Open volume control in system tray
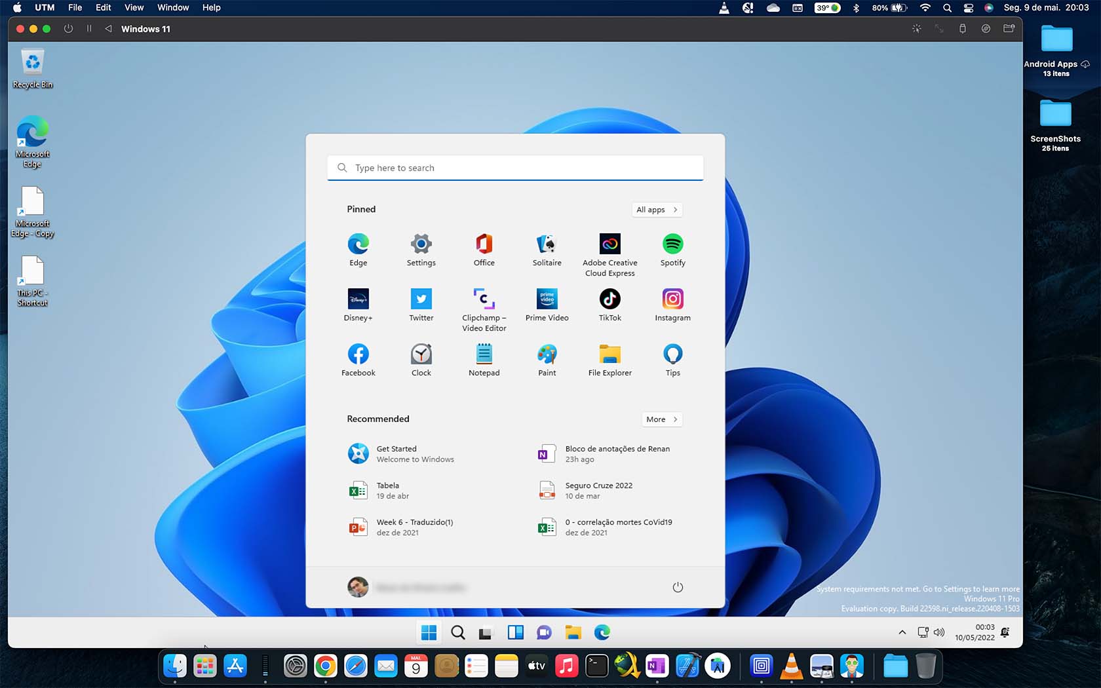The width and height of the screenshot is (1101, 688). point(939,632)
